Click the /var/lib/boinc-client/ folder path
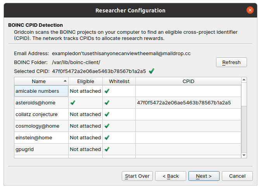Image resolution: width=261 pixels, height=189 pixels. pos(76,62)
